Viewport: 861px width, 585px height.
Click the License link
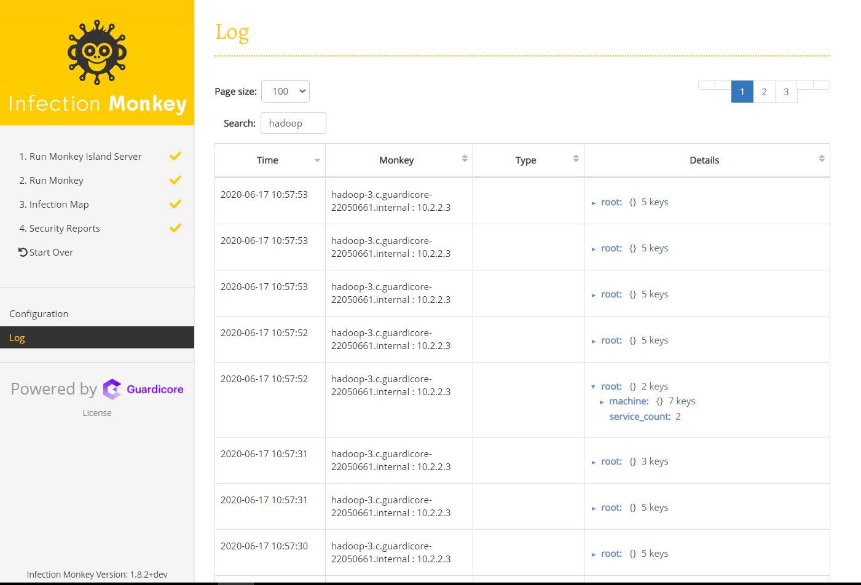click(x=96, y=412)
